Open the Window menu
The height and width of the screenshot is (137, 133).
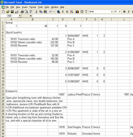(x=54, y=7)
